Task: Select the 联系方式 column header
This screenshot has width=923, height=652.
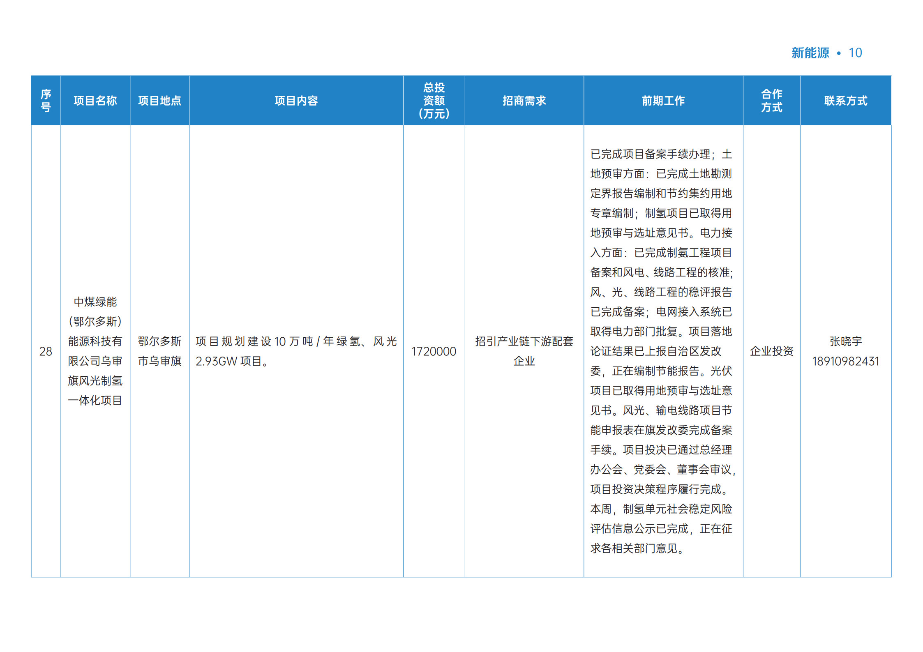Action: tap(846, 101)
